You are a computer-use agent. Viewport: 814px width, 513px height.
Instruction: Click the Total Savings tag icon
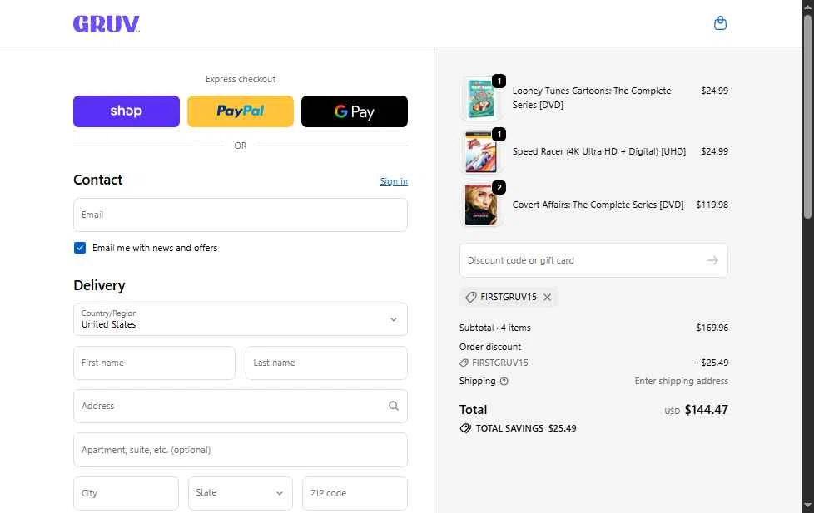coord(465,429)
